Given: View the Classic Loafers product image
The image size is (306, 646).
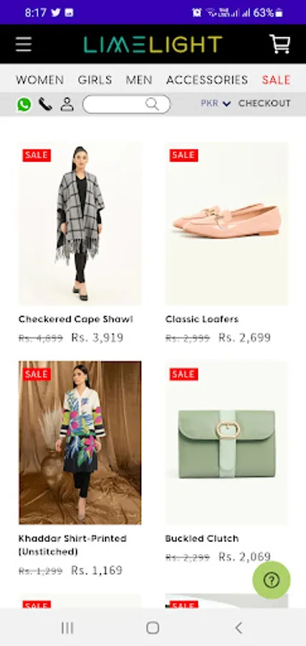Looking at the screenshot, I should (x=227, y=224).
